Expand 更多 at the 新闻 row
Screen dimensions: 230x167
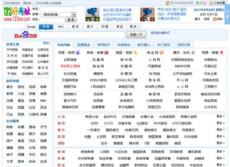coord(221,152)
